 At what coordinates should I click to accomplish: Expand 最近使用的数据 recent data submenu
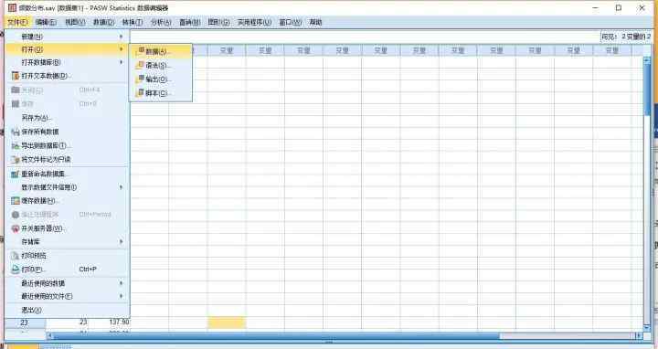122,283
